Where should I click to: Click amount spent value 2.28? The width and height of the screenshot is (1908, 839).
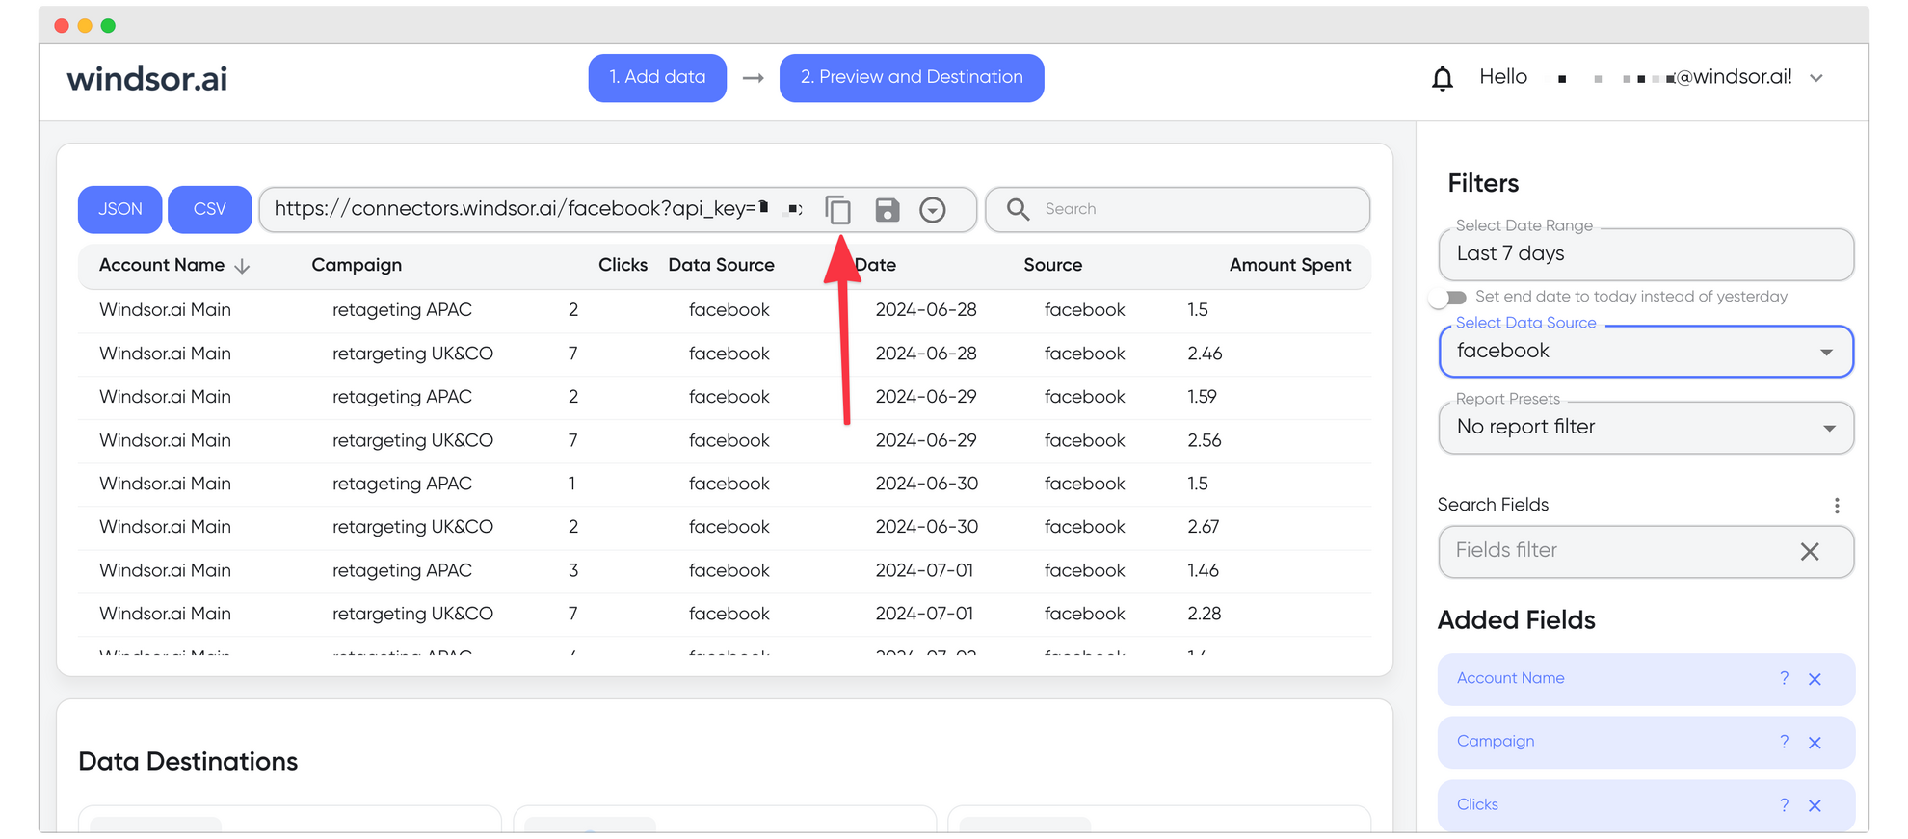tap(1205, 614)
